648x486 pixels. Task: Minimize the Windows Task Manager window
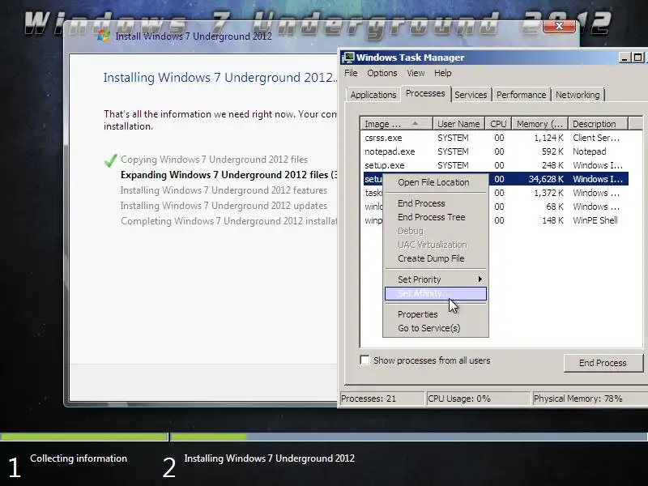[625, 58]
